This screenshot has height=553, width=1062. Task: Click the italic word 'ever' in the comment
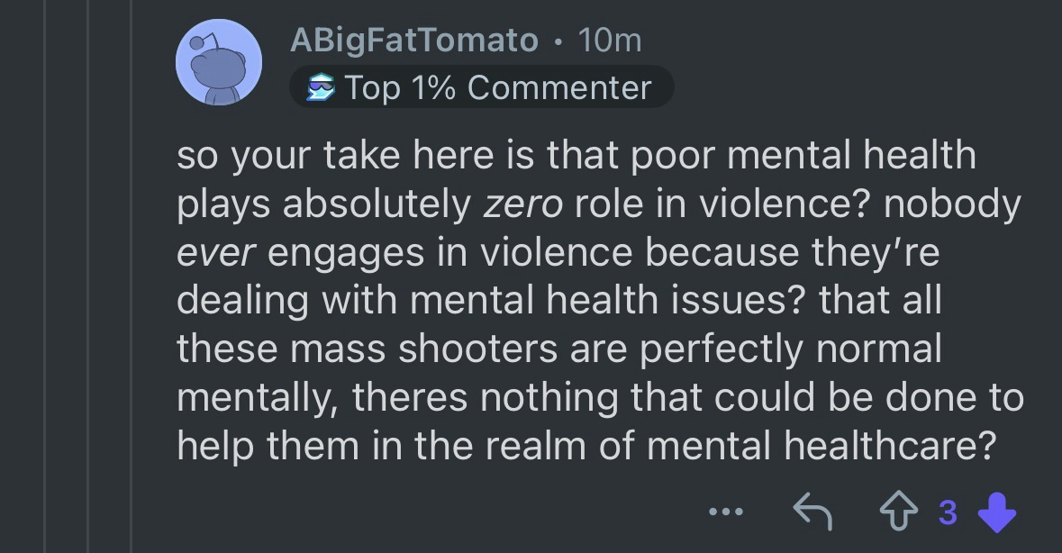click(x=217, y=252)
